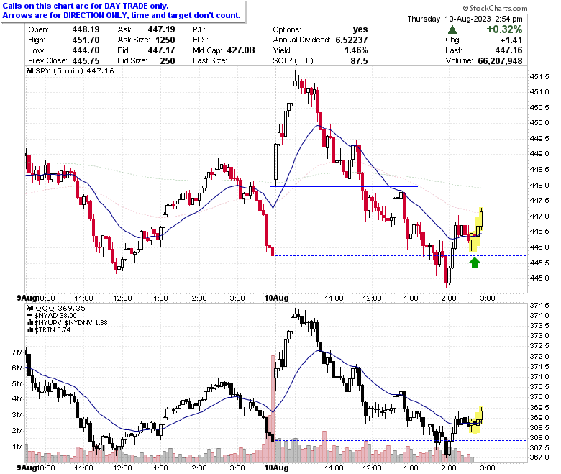This screenshot has height=474, width=561.
Task: Click the $TRIN 0.74 legend text
Action: tap(53, 330)
